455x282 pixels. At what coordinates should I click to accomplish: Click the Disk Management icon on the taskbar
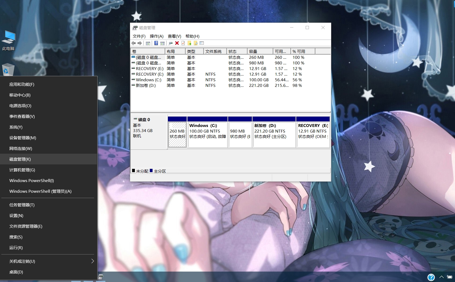[x=101, y=277]
